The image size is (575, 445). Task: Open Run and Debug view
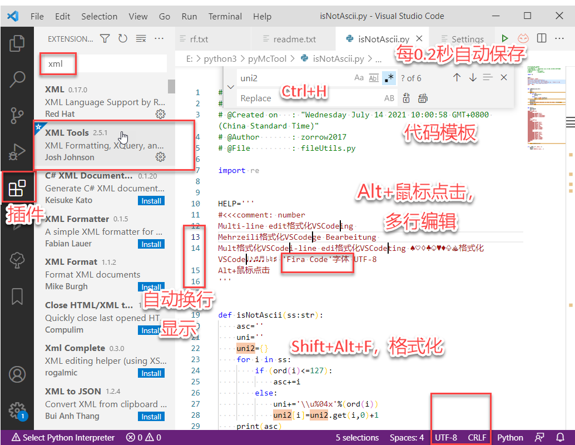click(17, 151)
